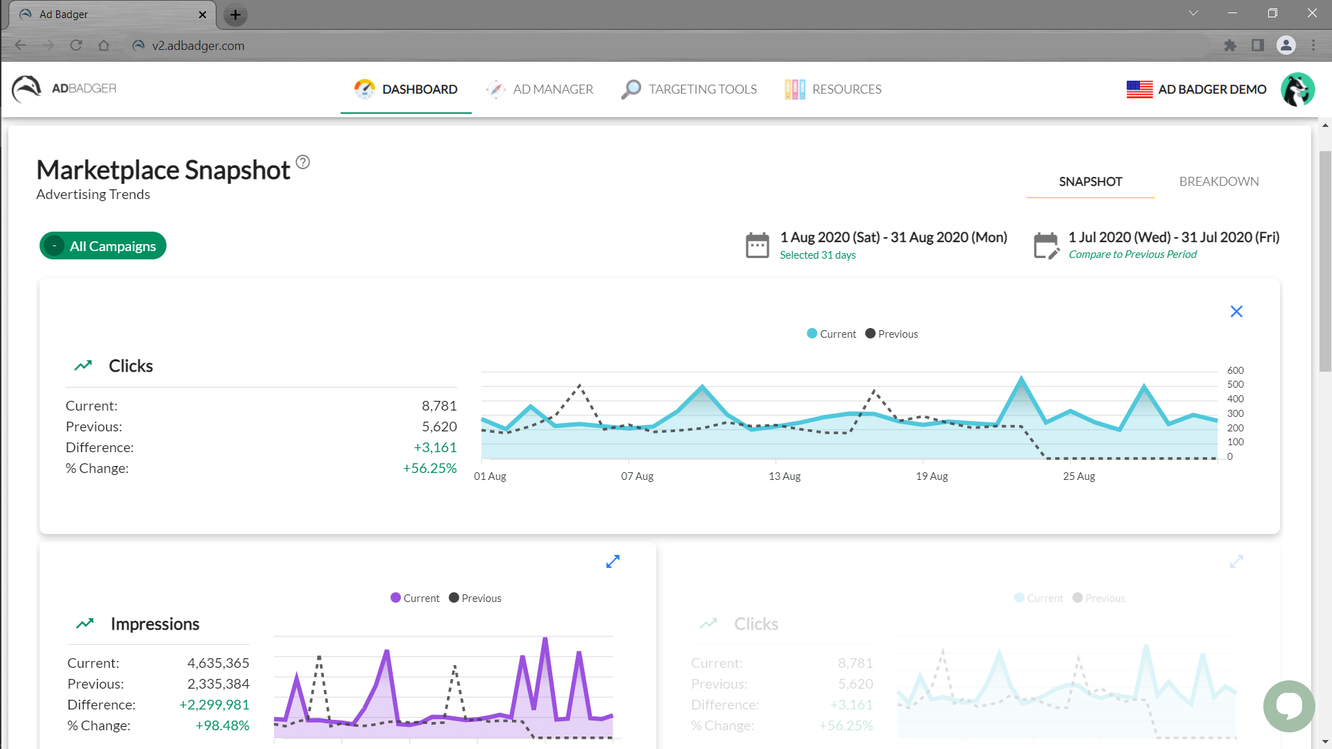Click the Previous color dot in Impressions legend
This screenshot has width=1332, height=749.
pyautogui.click(x=454, y=598)
